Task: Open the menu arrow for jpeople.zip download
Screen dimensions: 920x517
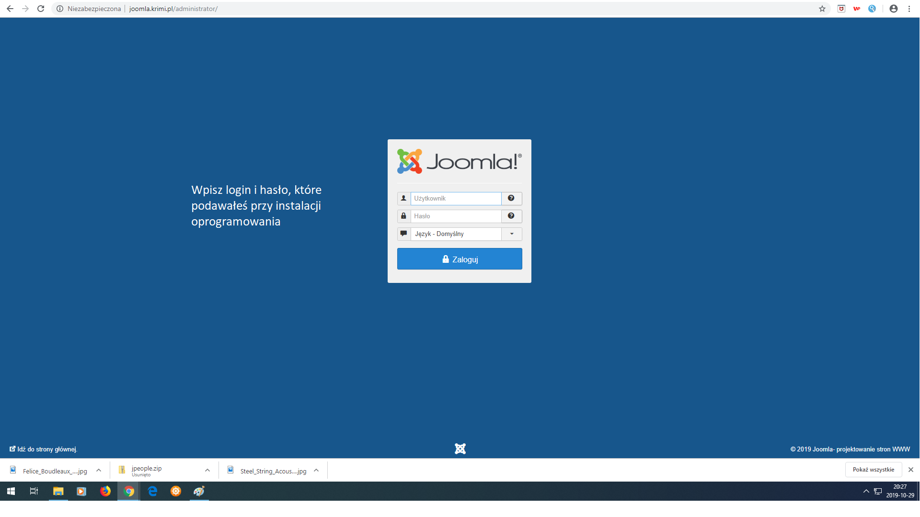Action: [207, 471]
